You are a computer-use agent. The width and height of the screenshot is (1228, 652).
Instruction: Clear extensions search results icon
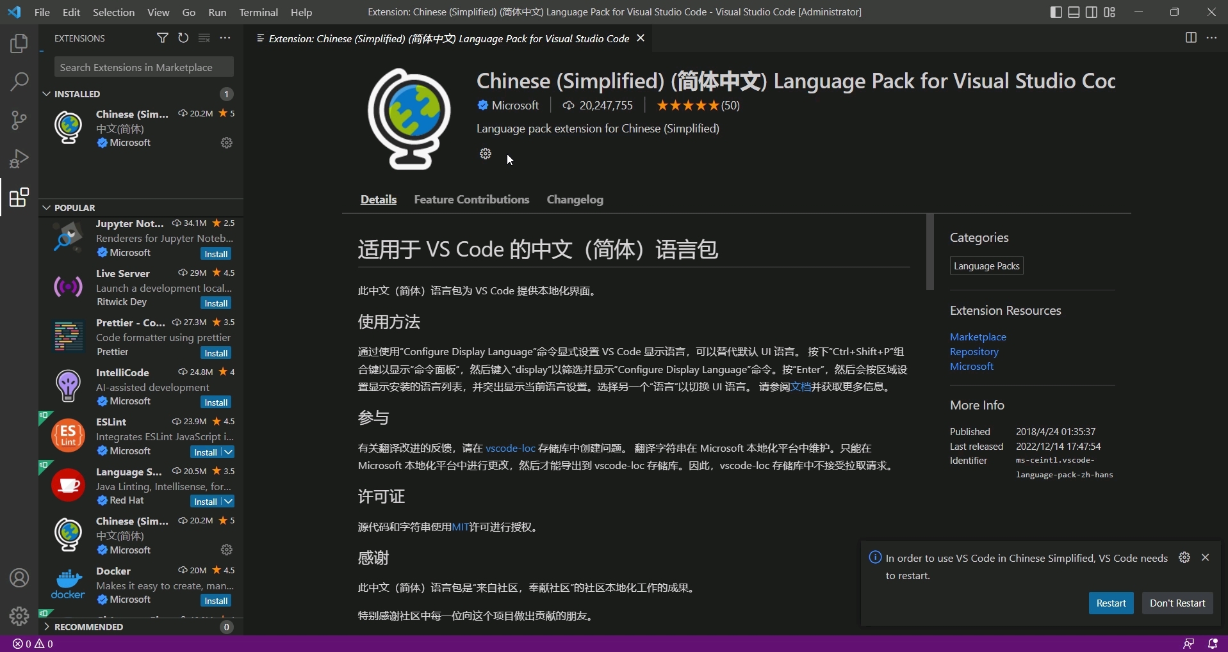pyautogui.click(x=204, y=38)
